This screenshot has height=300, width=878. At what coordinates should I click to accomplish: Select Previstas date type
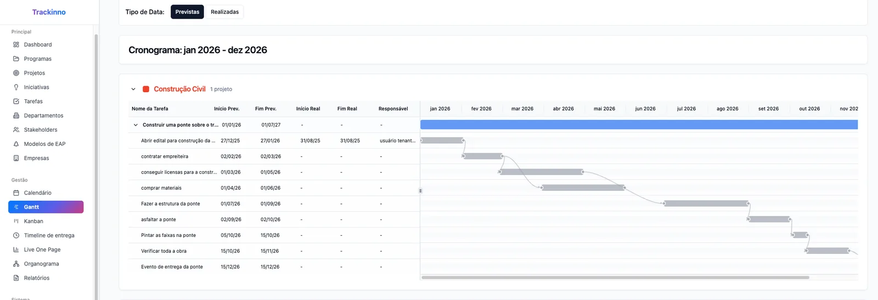187,12
